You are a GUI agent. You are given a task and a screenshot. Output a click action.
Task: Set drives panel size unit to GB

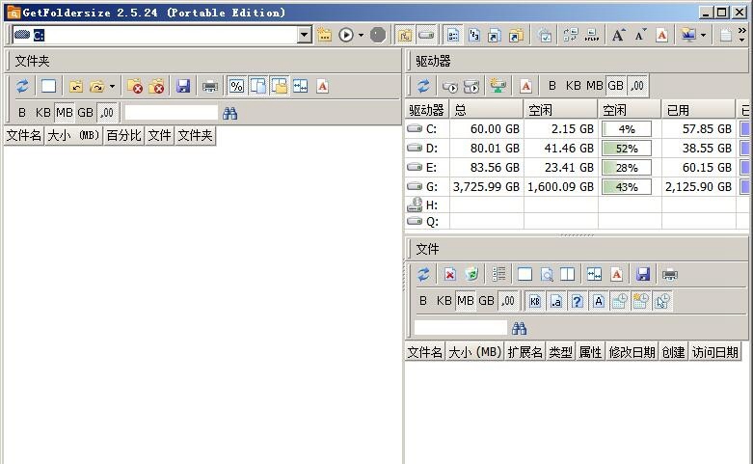click(616, 86)
